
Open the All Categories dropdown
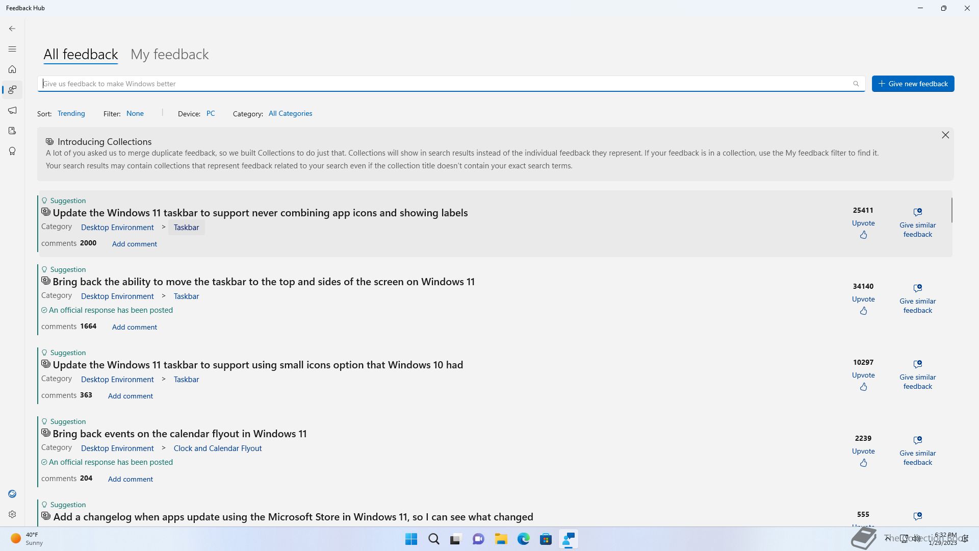tap(290, 113)
